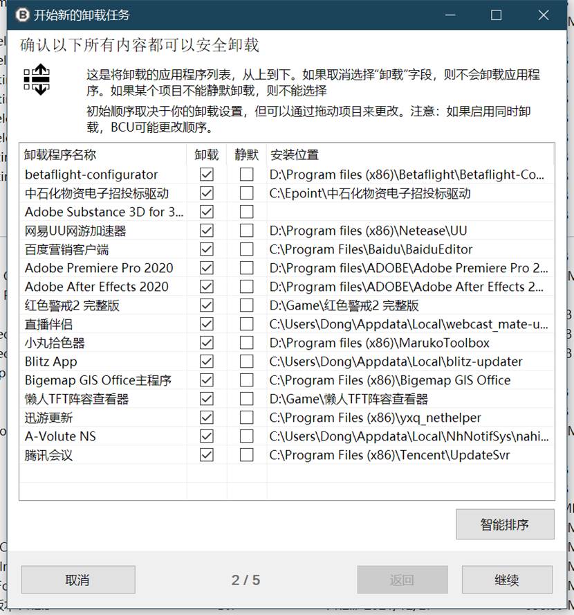
Task: Tick silent checkbox for 懒人TFT阵容查看器
Action: [247, 399]
